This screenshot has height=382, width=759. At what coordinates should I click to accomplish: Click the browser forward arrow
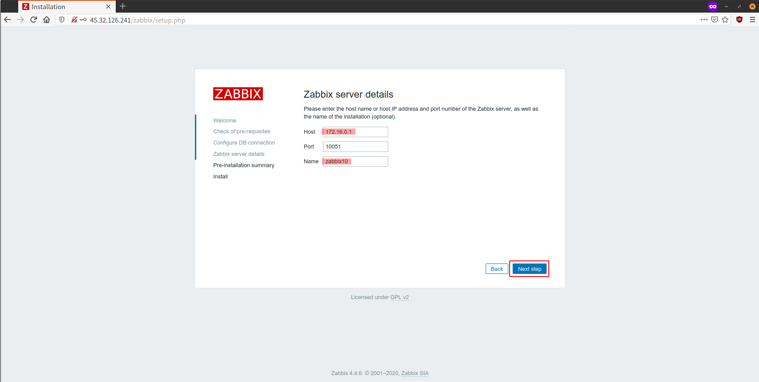[20, 20]
